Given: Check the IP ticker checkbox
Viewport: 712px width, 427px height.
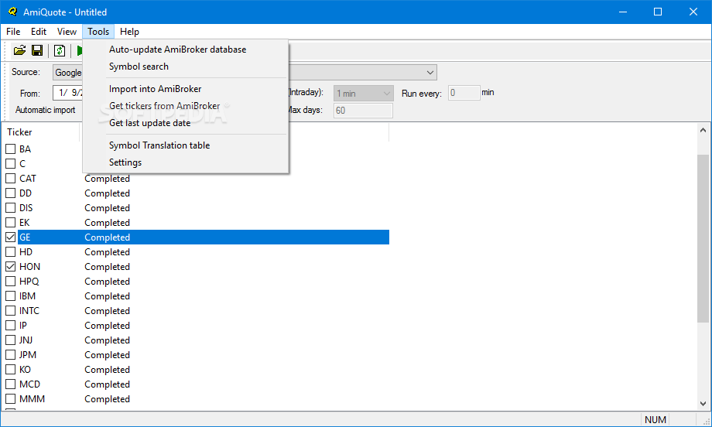Looking at the screenshot, I should tap(10, 325).
